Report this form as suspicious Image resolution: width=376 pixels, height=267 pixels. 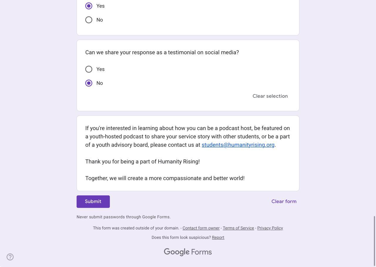(218, 238)
